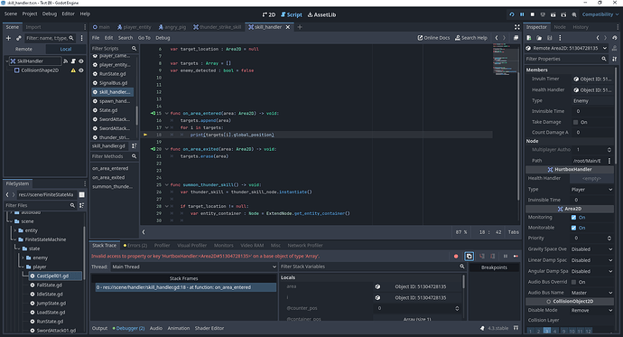
Task: Toggle visibility of CollisionShape2D node
Action: coord(81,70)
